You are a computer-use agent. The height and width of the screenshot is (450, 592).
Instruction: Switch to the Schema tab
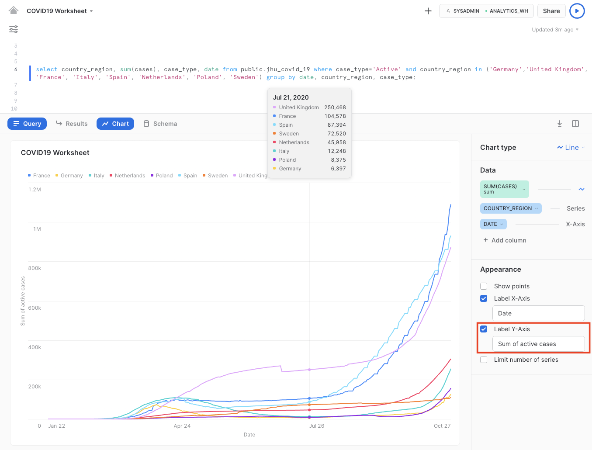point(160,124)
